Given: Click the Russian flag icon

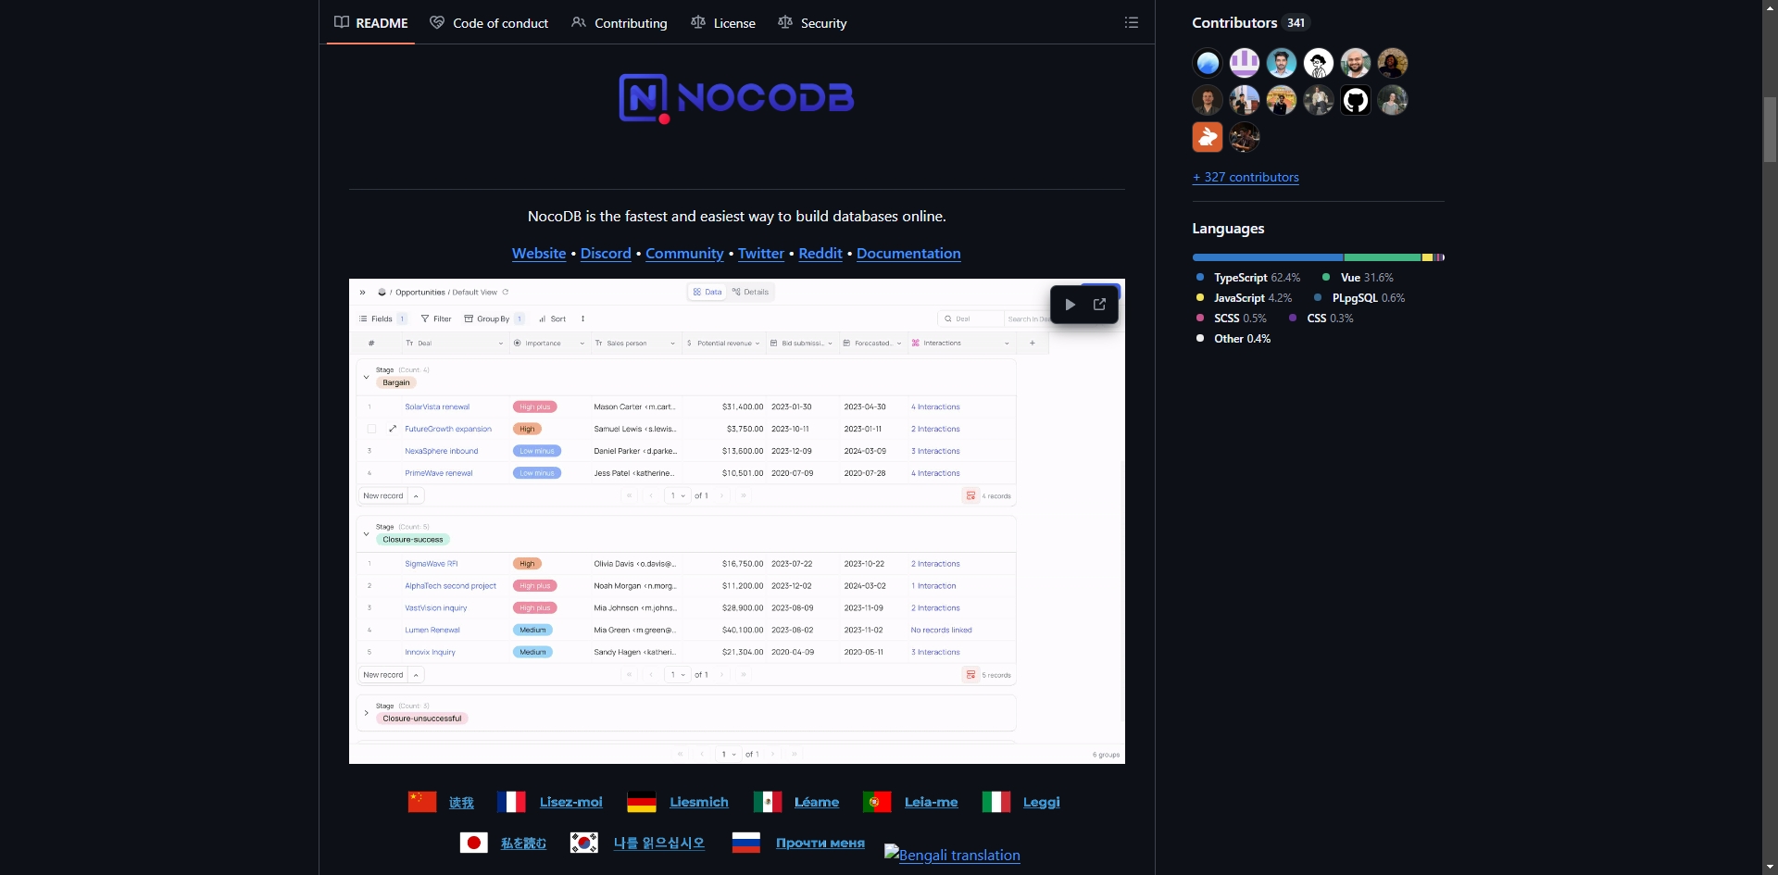Looking at the screenshot, I should pyautogui.click(x=746, y=843).
